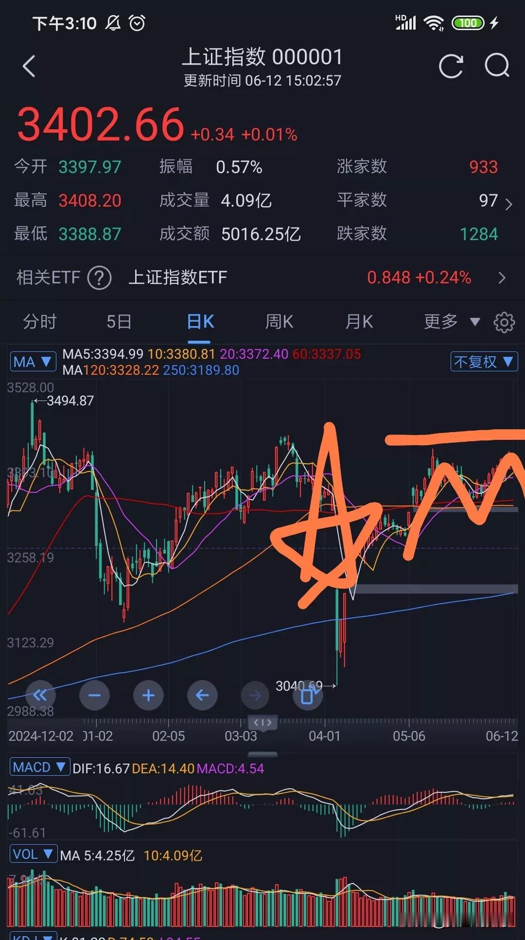
Task: Zoom in chart with plus button
Action: (148, 696)
